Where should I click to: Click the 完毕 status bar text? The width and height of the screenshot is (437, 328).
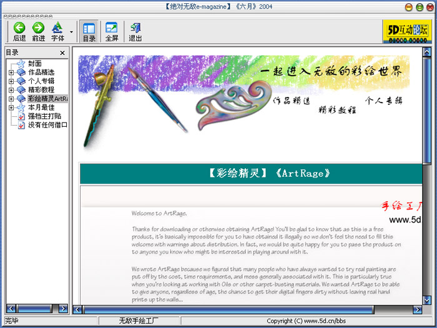coord(12,321)
